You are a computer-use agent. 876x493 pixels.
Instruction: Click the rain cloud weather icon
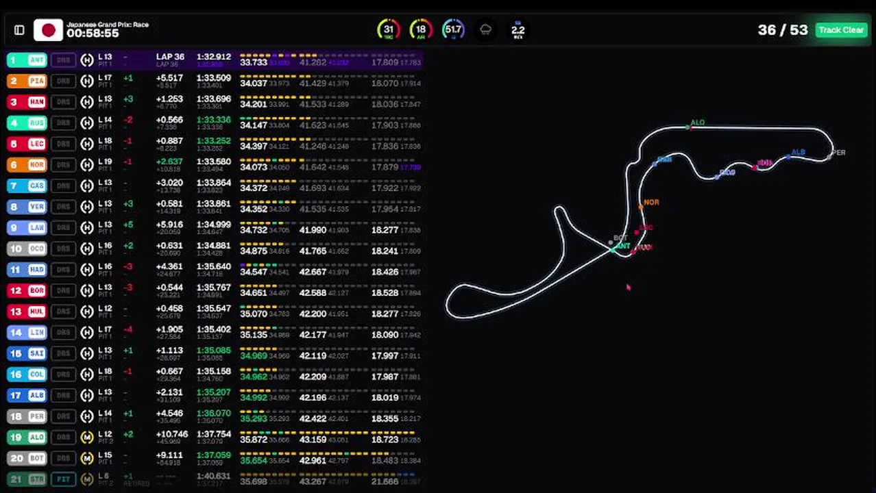pyautogui.click(x=485, y=29)
